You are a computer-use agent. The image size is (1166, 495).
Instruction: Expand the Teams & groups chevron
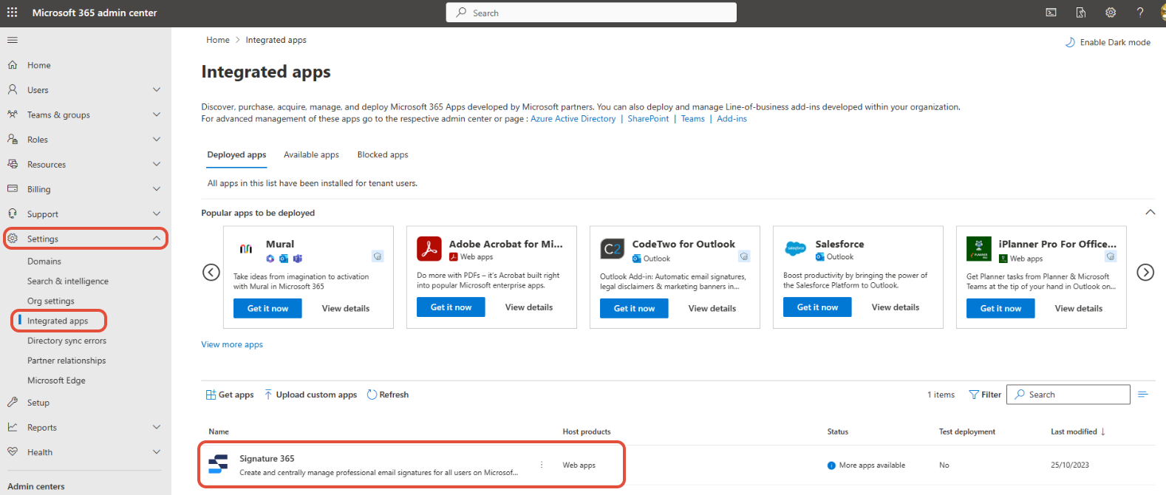coord(157,115)
